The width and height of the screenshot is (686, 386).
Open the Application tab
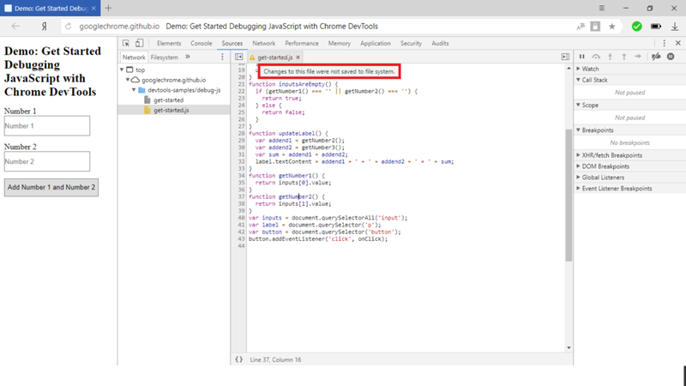tap(376, 44)
